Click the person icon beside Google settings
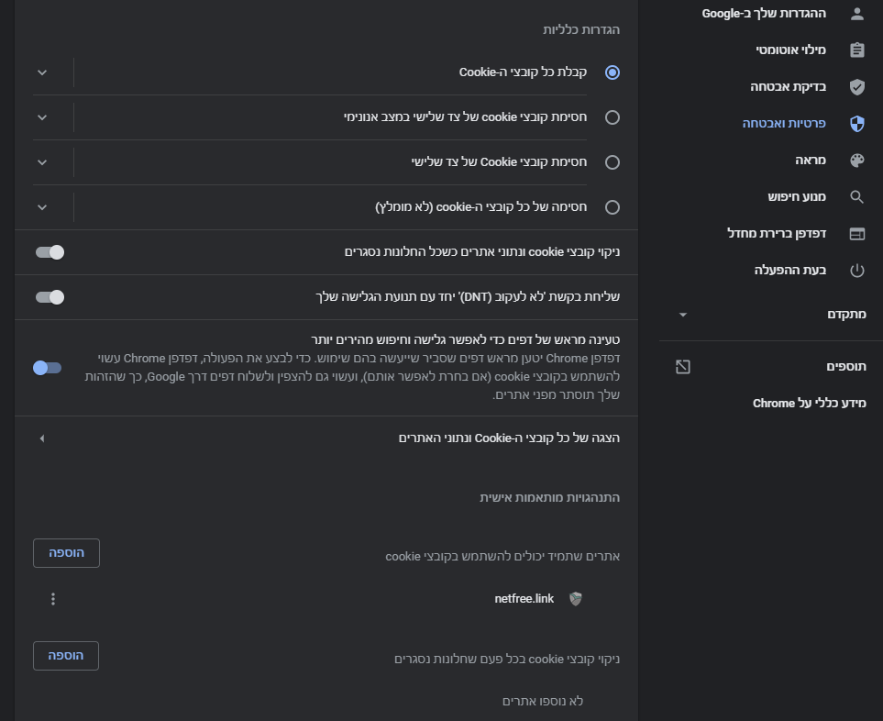 [857, 14]
